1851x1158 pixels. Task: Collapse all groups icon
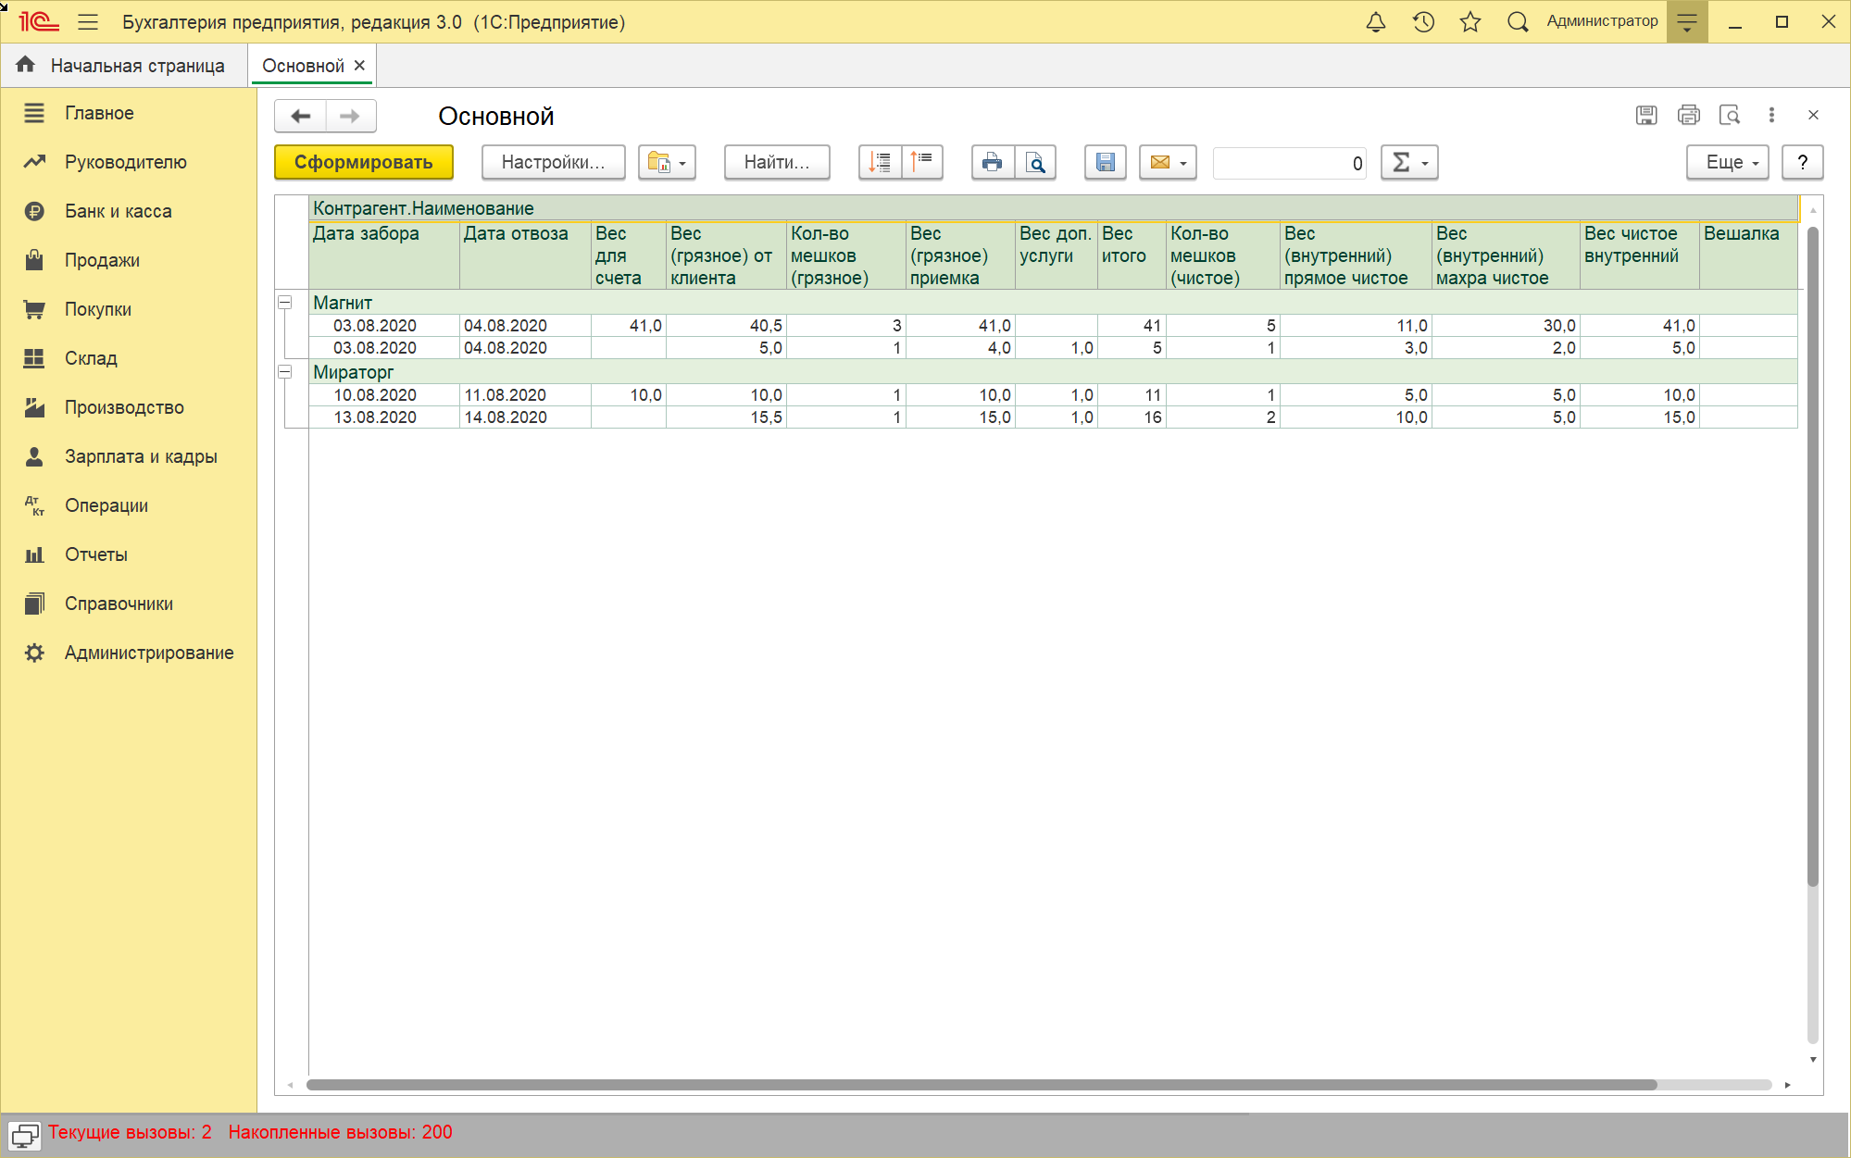[x=922, y=163]
